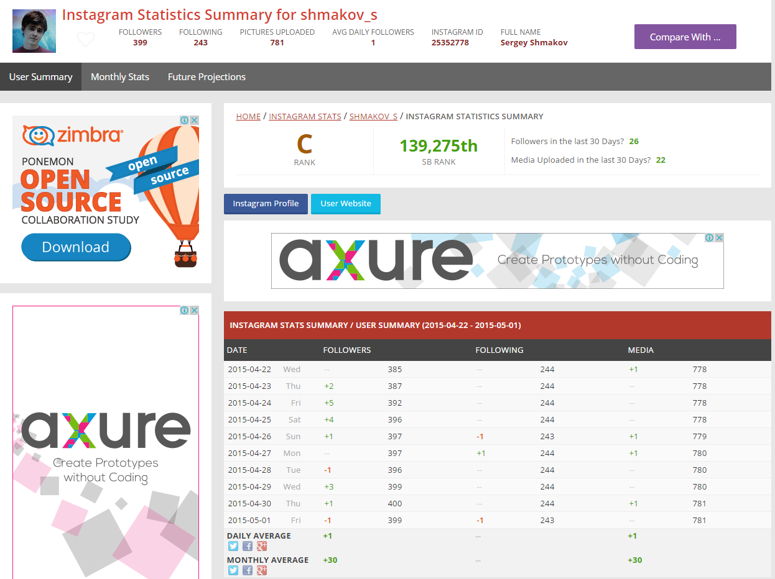Image resolution: width=775 pixels, height=579 pixels.
Task: Share the monthly average on Twitter
Action: click(x=233, y=570)
